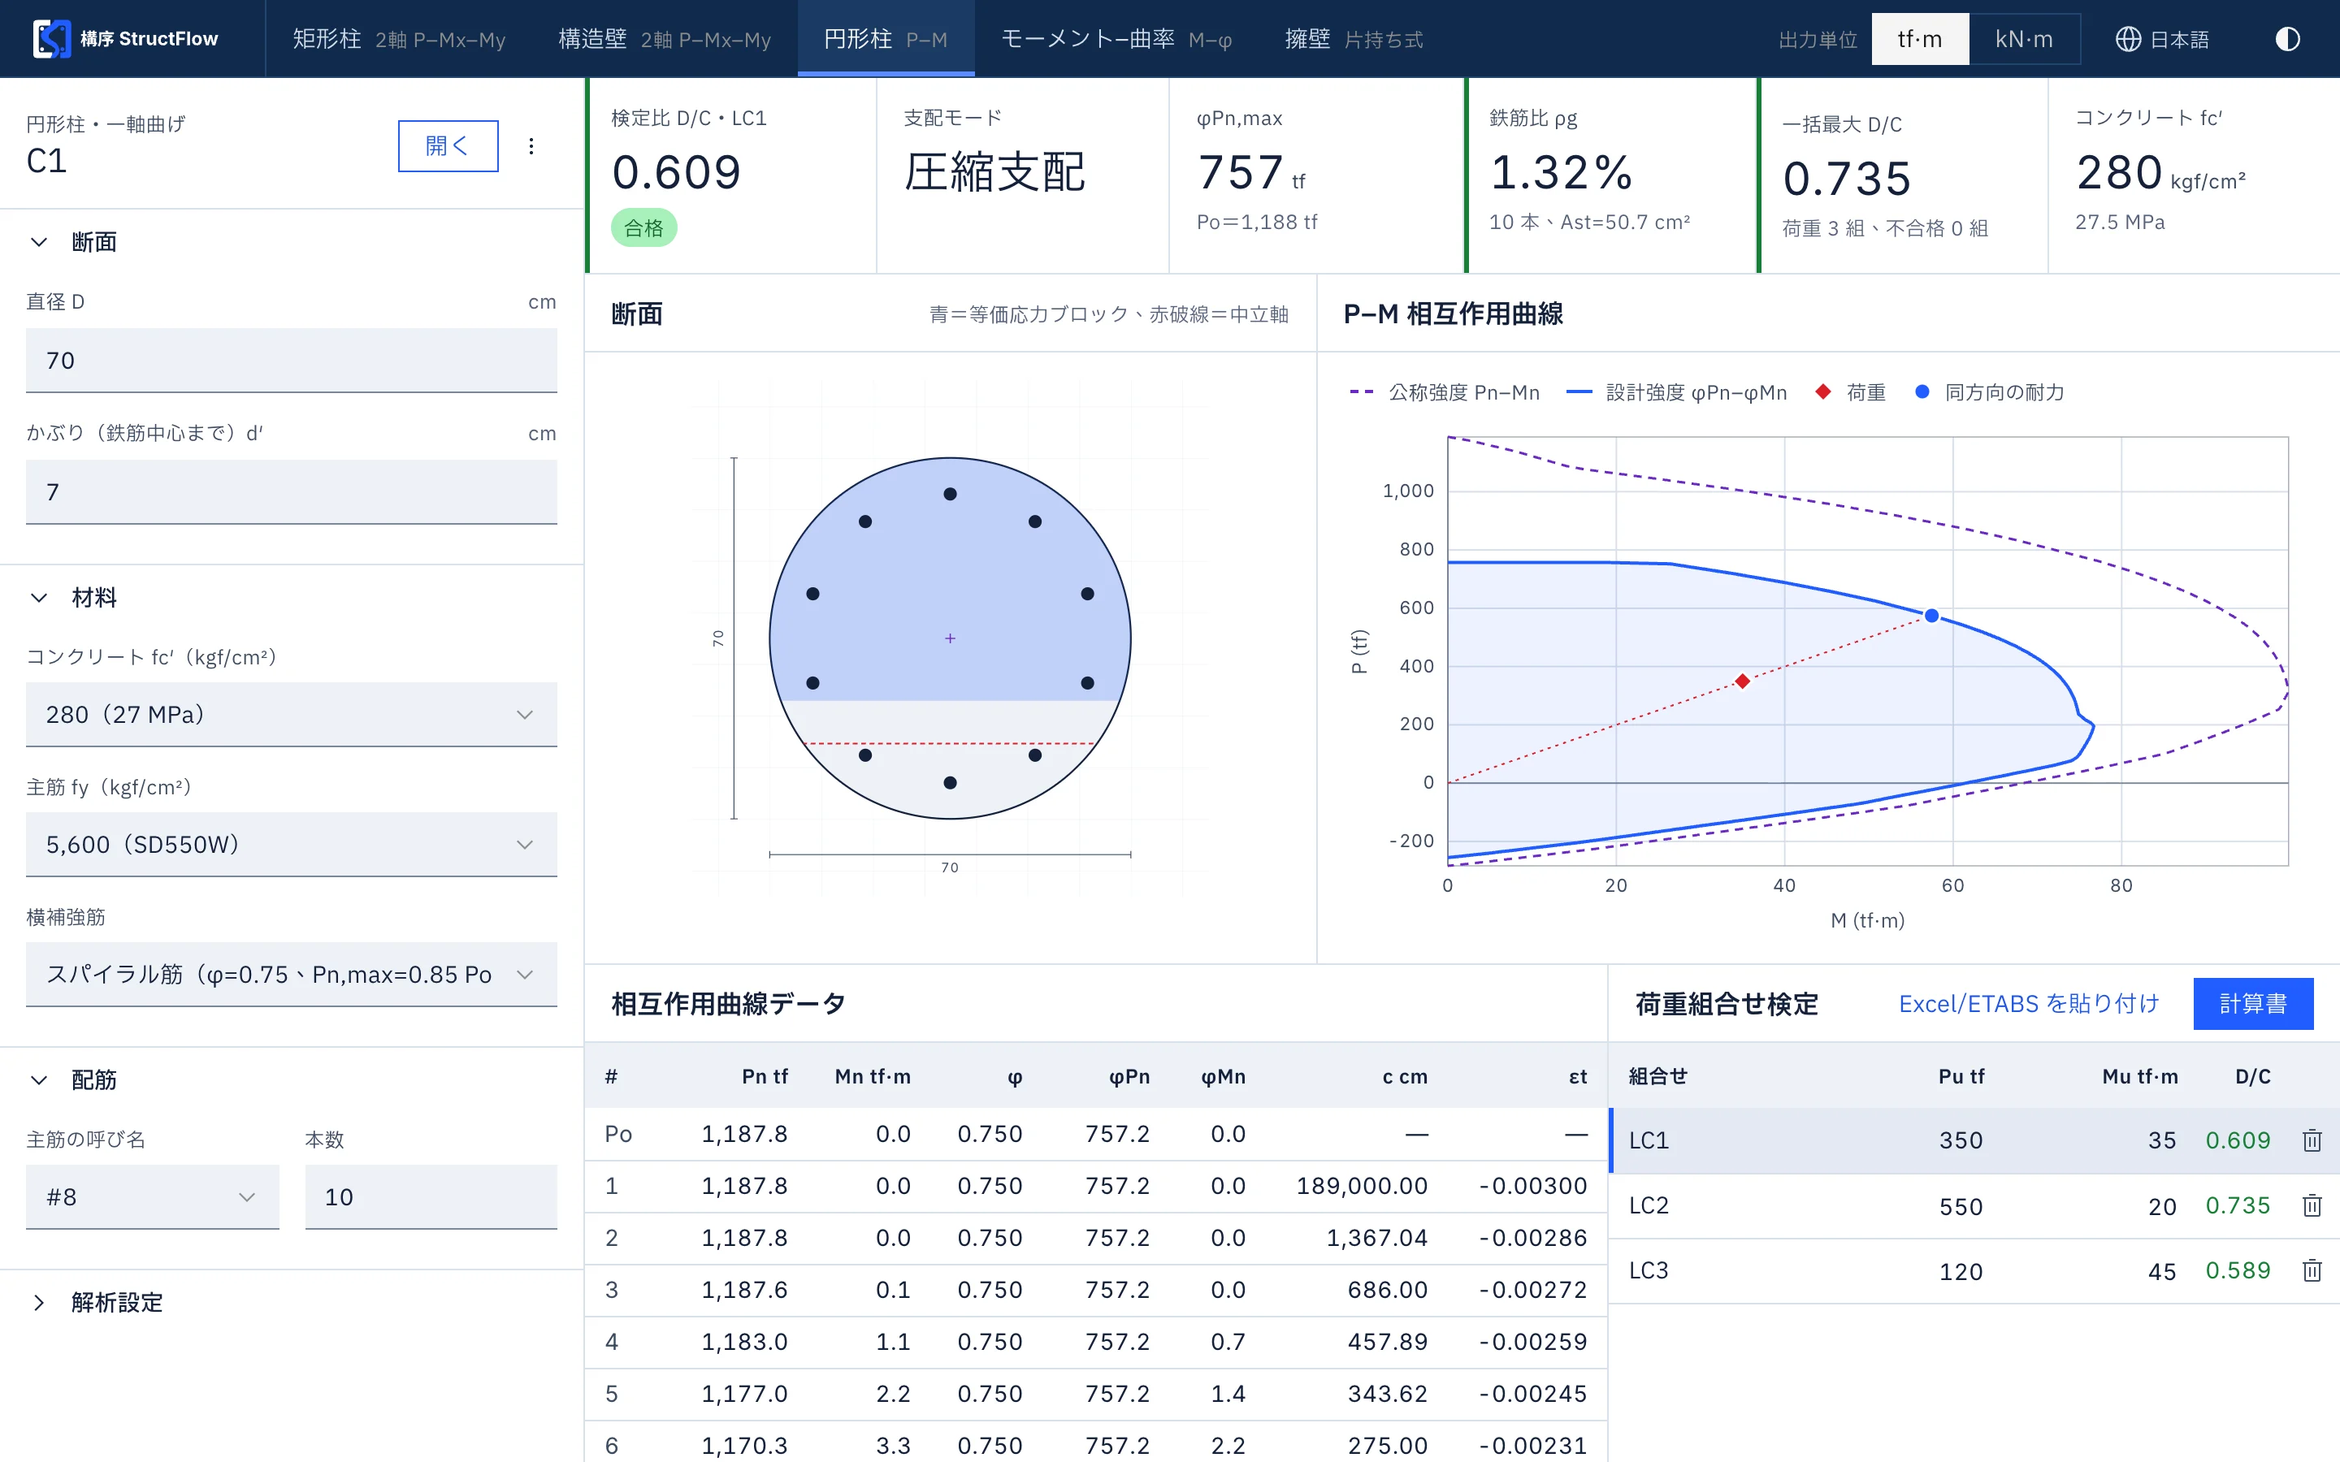The image size is (2340, 1462).
Task: Toggle 同方向の耐力 legend series
Action: (1990, 391)
